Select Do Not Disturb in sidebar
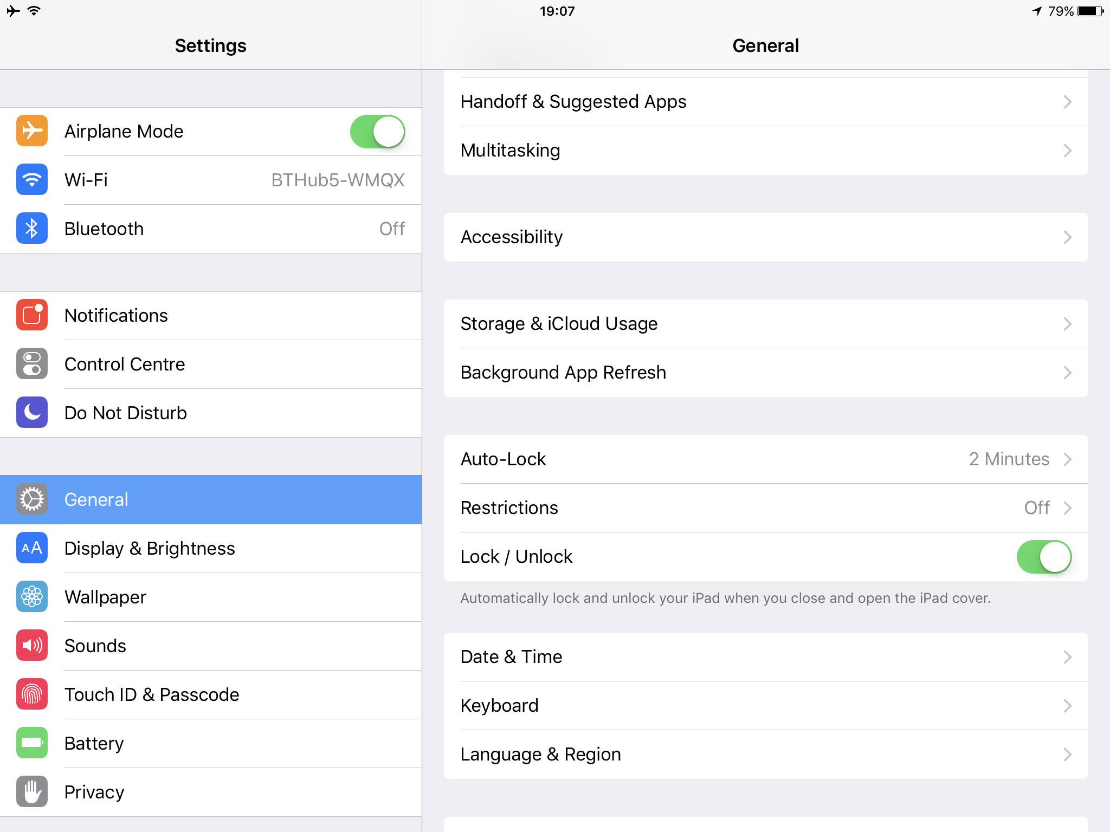 (x=211, y=413)
